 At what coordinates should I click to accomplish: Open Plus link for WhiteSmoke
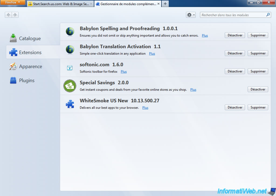click(x=145, y=108)
